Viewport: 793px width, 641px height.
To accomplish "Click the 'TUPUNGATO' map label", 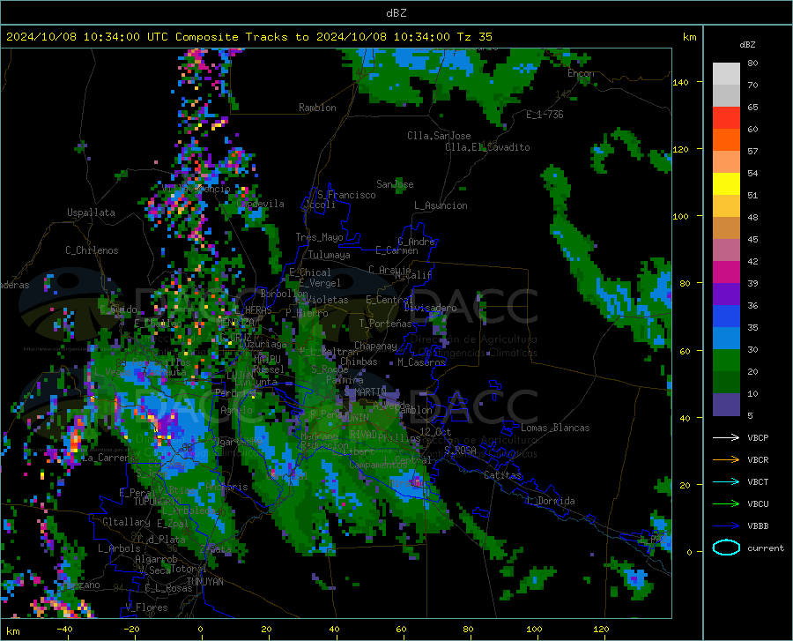I will tap(158, 502).
